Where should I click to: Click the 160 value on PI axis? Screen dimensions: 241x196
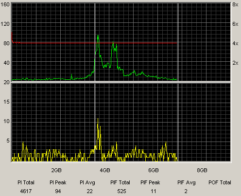[x=5, y=4]
